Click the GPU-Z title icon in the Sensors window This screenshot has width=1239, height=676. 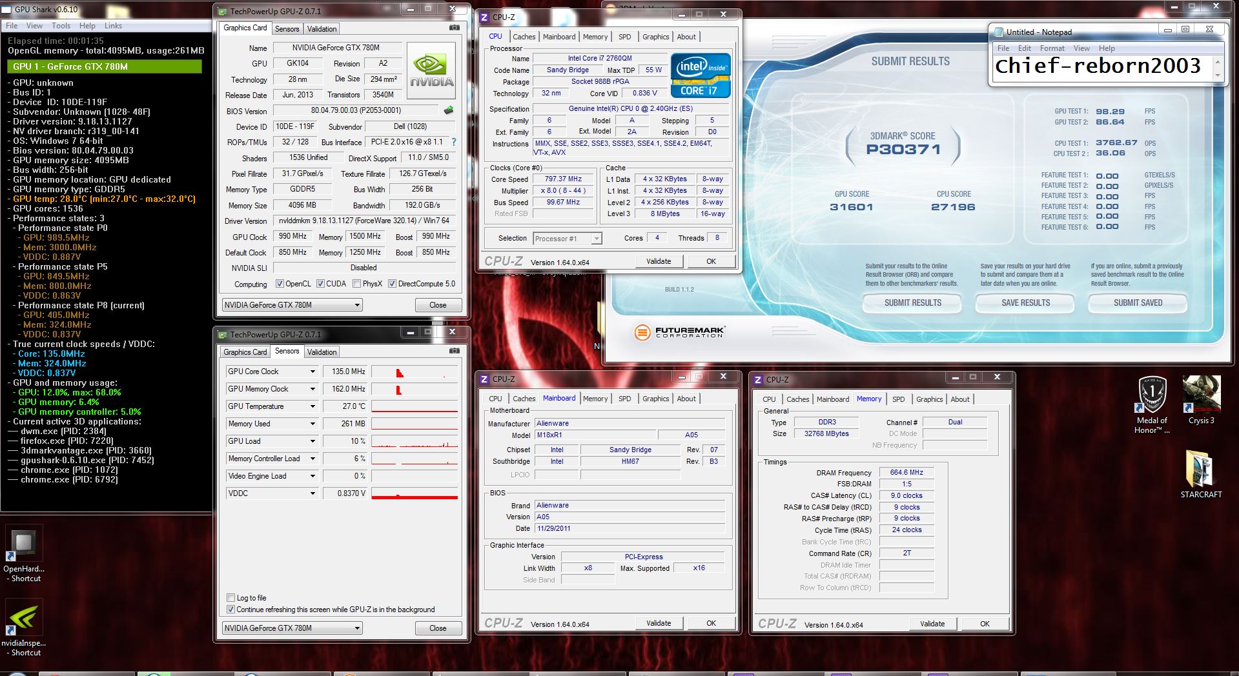point(223,334)
